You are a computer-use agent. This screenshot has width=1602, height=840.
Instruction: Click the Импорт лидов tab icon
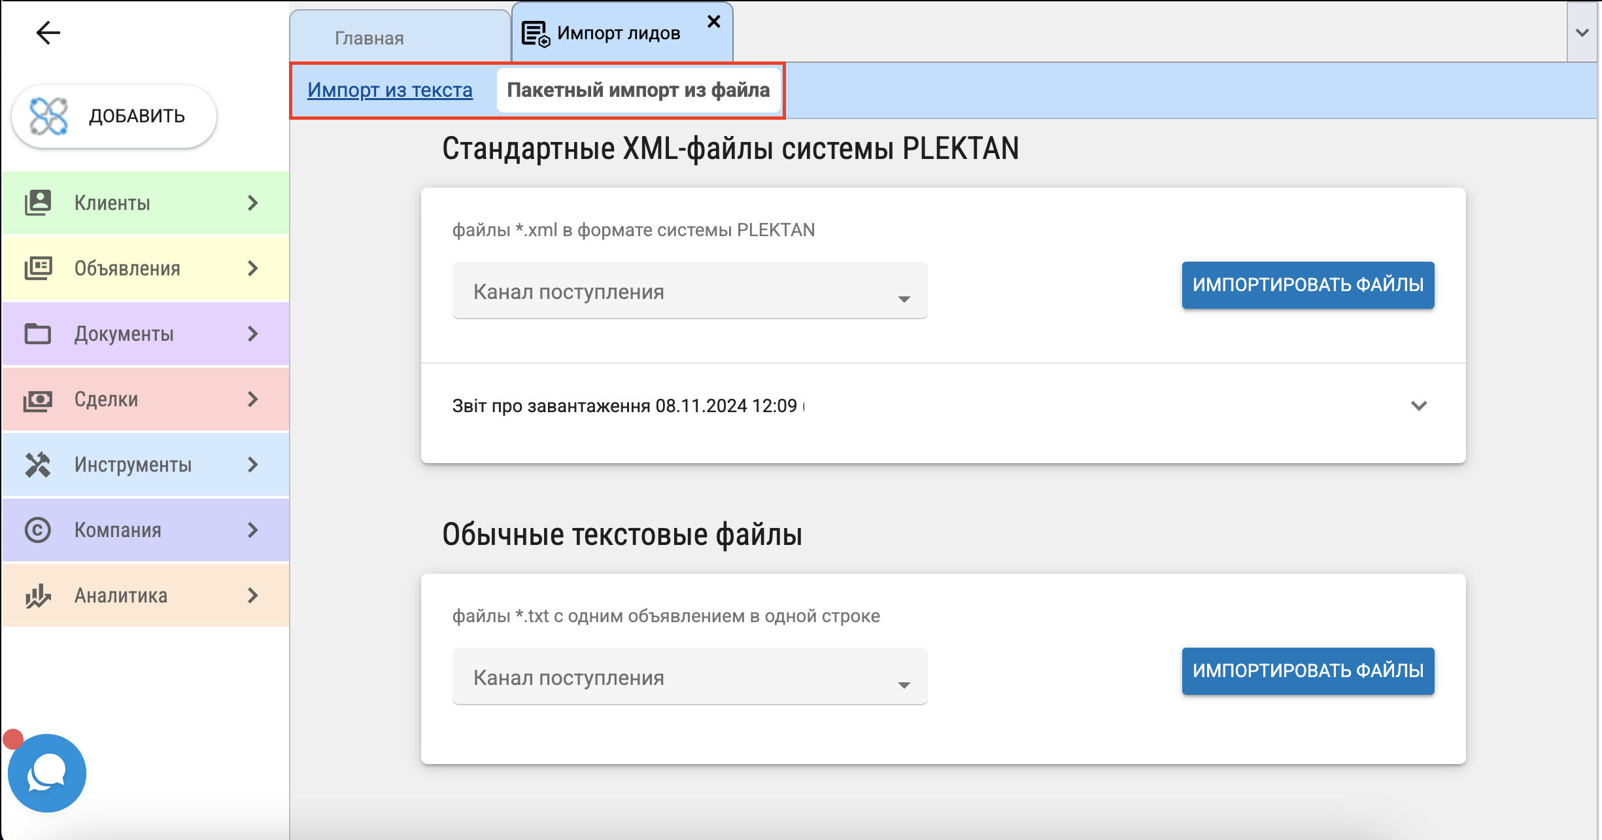(x=536, y=34)
